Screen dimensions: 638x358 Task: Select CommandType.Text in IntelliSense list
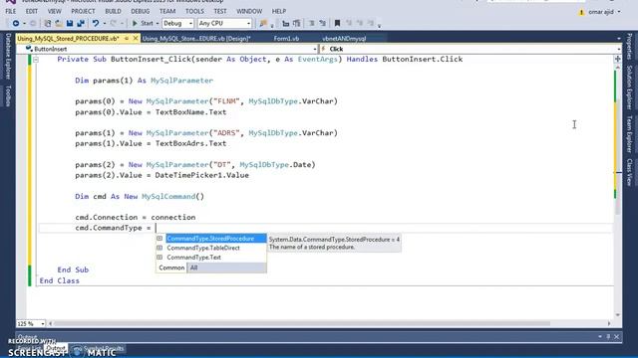click(x=210, y=258)
